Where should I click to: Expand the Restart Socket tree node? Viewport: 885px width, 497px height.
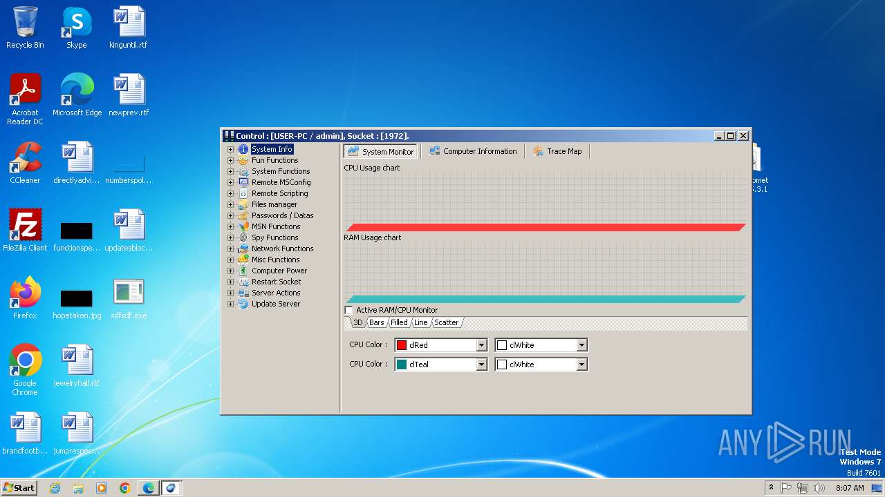point(231,282)
